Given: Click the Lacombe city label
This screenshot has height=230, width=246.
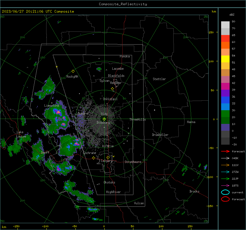Looking at the screenshot, I should pos(118,69).
